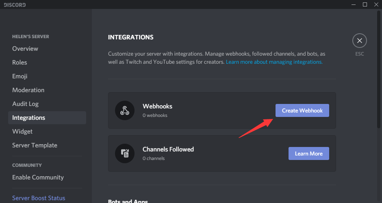Open Learn more about managing integrations link

click(274, 62)
